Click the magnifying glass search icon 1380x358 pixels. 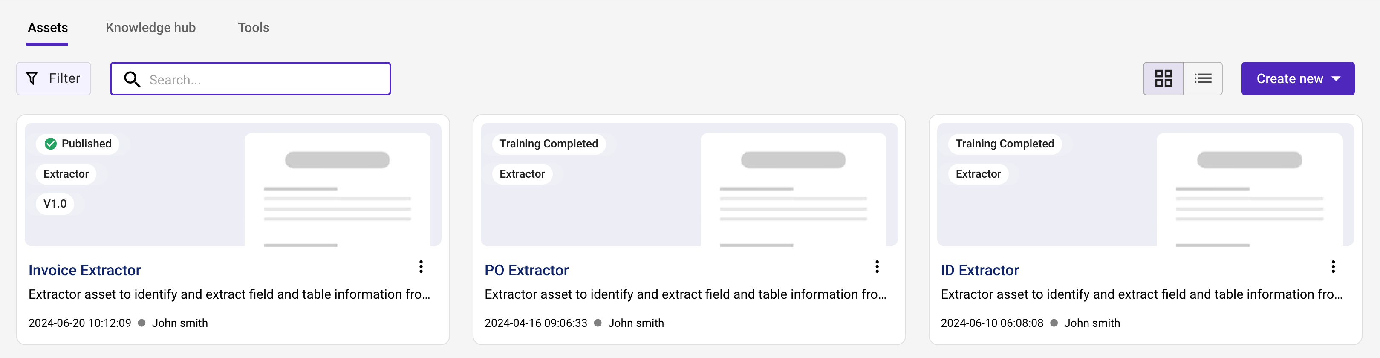(x=132, y=79)
